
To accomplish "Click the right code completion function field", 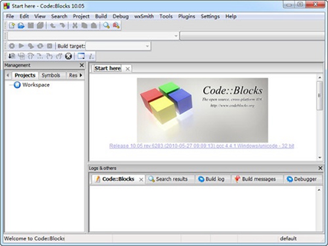I will point(253,36).
